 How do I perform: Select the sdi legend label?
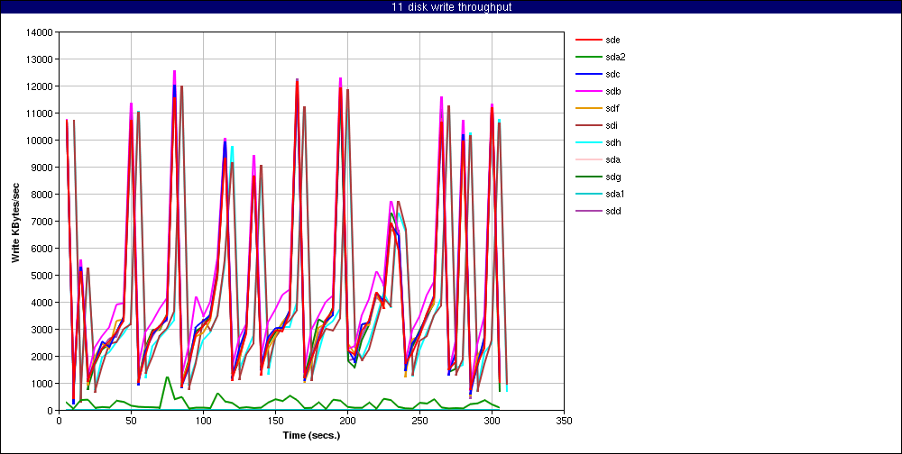612,125
